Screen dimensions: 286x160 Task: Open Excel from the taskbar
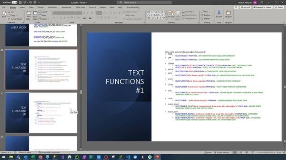(33, 157)
